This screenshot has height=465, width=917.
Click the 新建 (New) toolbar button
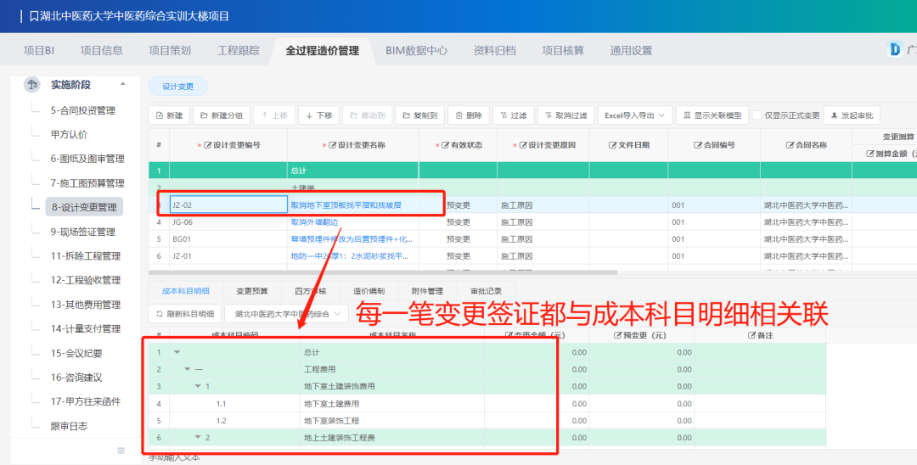coord(168,115)
